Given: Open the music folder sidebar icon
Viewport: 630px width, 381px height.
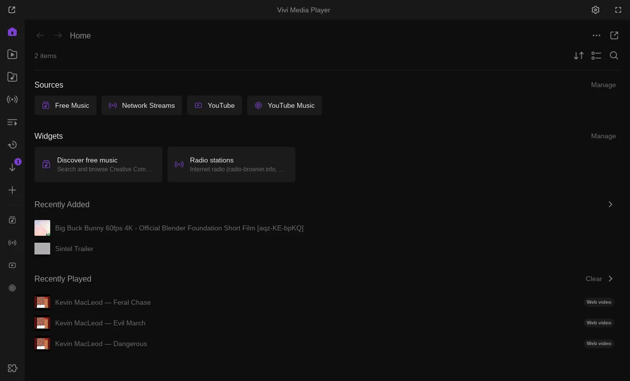Looking at the screenshot, I should (x=12, y=77).
